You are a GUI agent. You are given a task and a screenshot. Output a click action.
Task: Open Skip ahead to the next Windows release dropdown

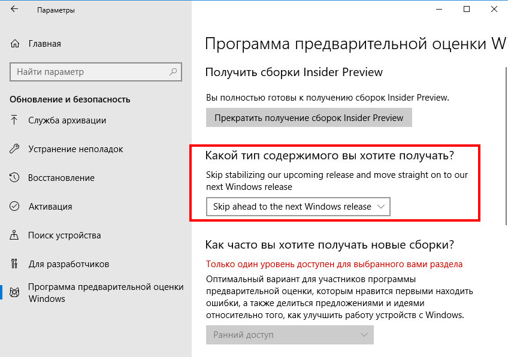[x=298, y=207]
